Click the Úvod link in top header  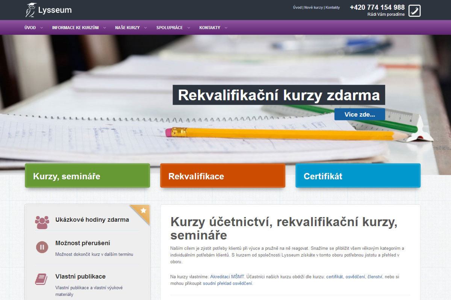tap(297, 7)
